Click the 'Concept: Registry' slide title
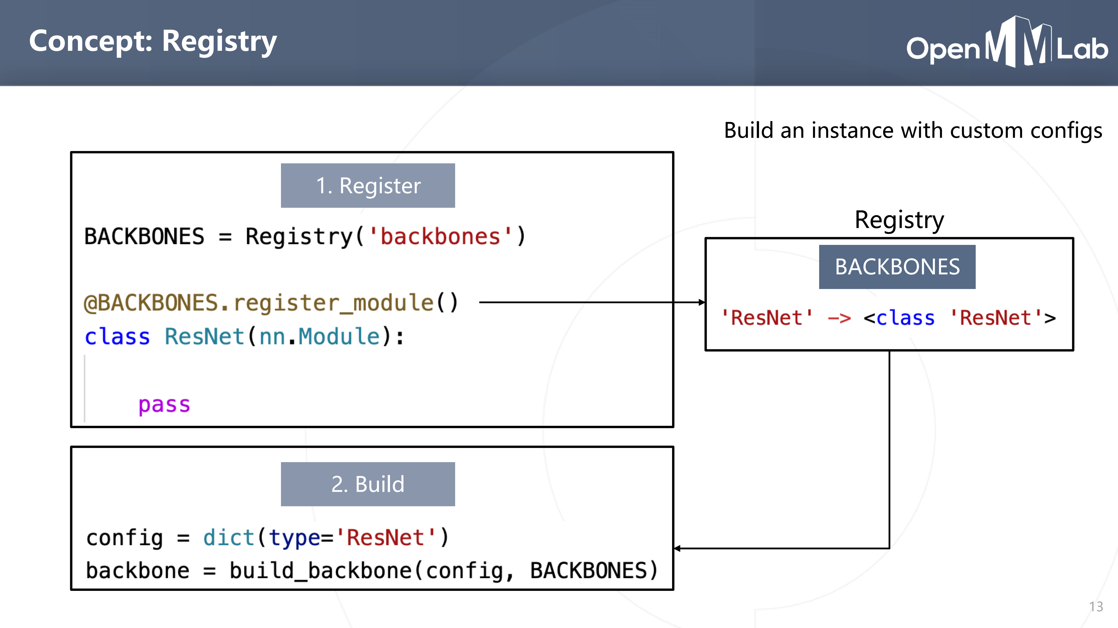Screen dimensions: 1118x628 tap(153, 42)
